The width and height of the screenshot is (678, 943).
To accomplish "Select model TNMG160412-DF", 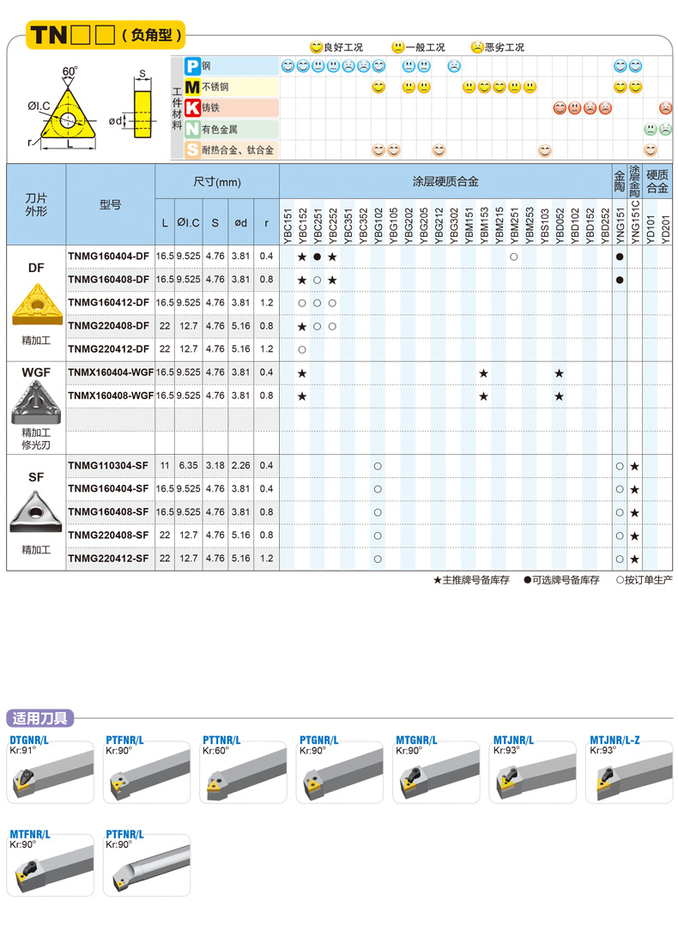I will [x=108, y=303].
